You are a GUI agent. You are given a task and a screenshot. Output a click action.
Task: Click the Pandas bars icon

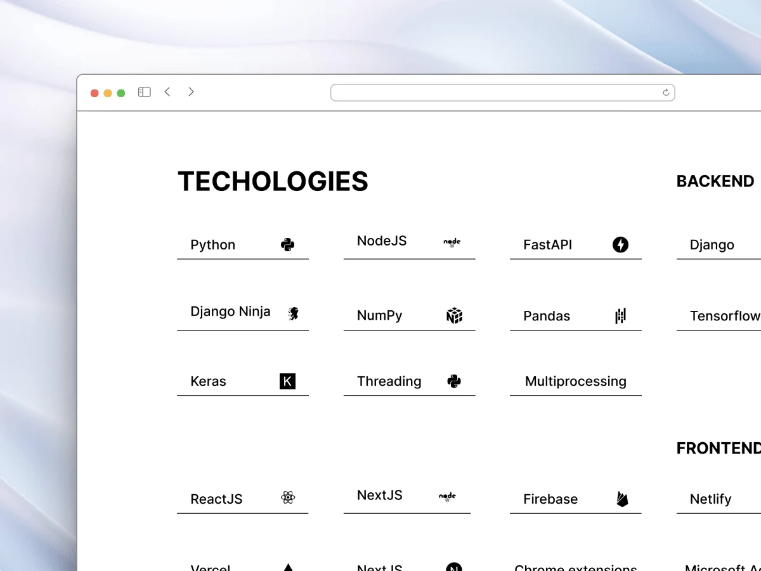coord(620,315)
